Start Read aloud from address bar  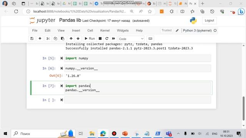(x=141, y=11)
